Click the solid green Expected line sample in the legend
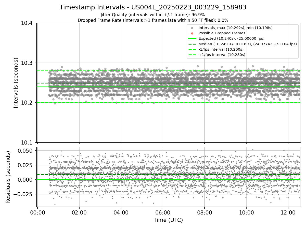This screenshot has height=229, width=306. pos(192,39)
